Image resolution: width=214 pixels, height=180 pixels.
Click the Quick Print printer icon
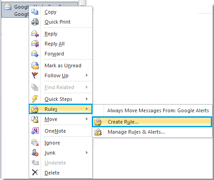(x=35, y=22)
